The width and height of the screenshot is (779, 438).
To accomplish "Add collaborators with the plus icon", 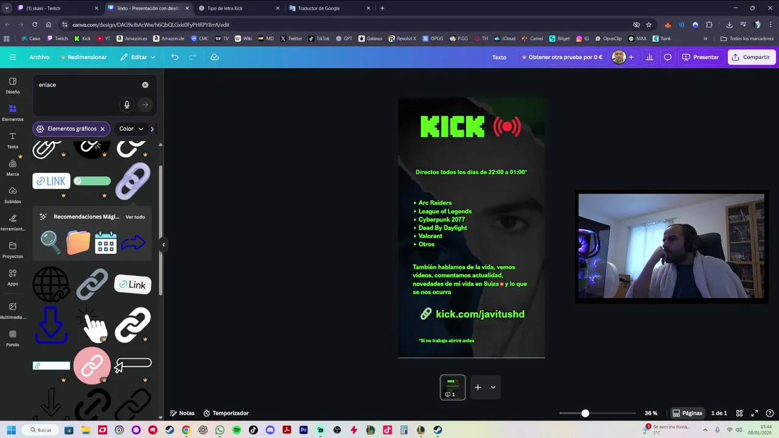I will pyautogui.click(x=631, y=57).
